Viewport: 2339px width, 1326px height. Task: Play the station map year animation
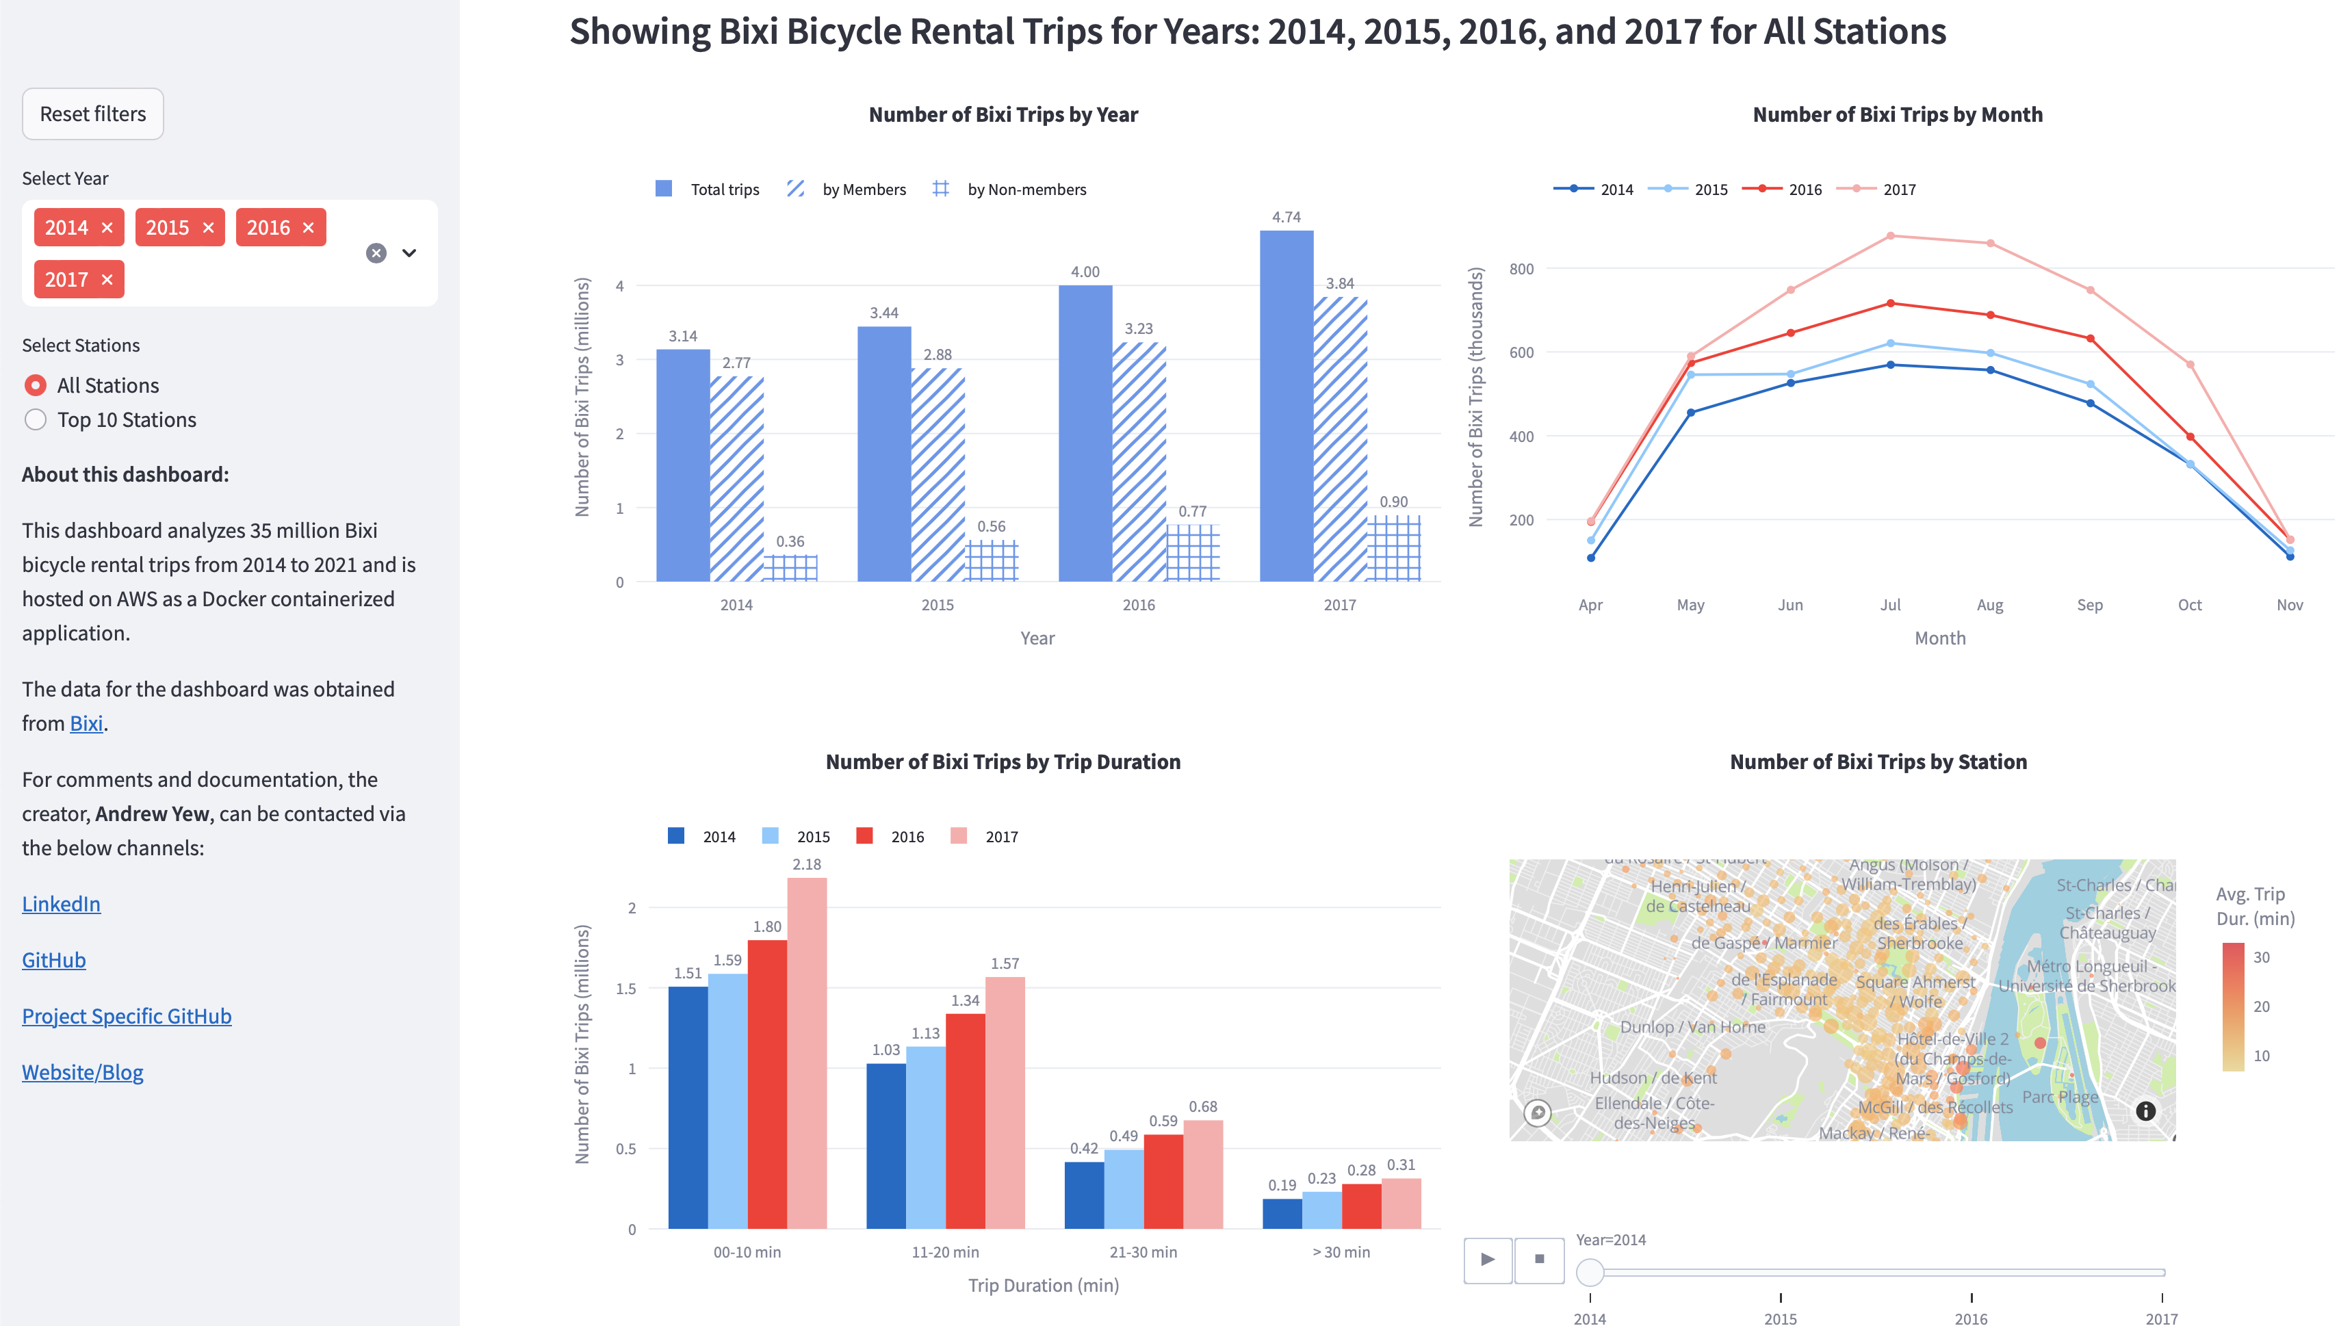1488,1260
